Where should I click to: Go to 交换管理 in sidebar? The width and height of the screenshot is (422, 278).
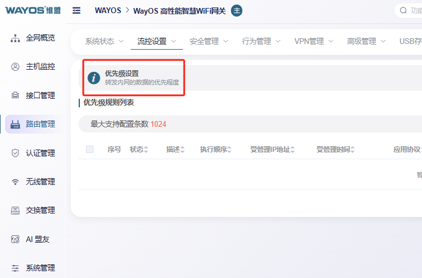tap(40, 211)
